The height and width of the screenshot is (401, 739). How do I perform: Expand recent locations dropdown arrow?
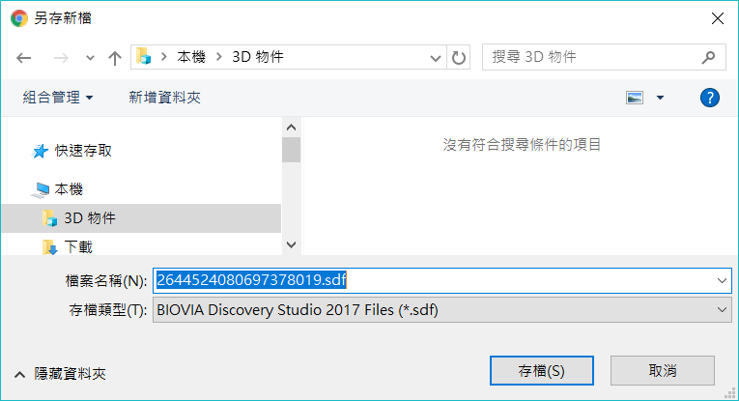[x=90, y=58]
